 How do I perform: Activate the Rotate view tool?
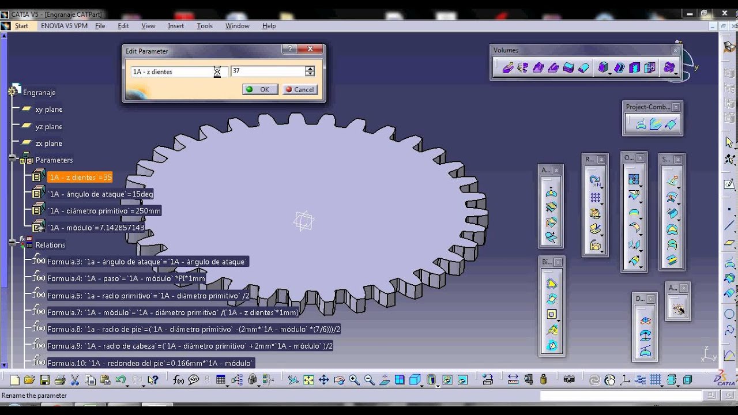pos(339,380)
